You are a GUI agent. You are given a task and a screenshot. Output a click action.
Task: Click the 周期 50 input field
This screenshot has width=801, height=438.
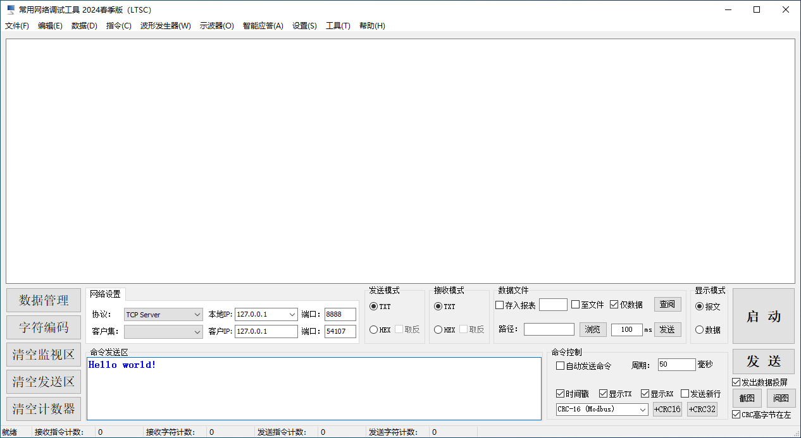(677, 365)
